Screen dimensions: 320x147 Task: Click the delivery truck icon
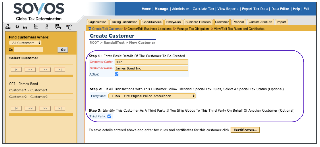tap(25, 26)
